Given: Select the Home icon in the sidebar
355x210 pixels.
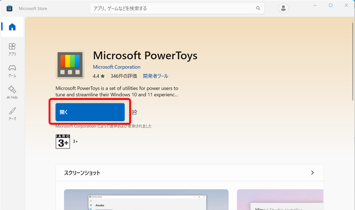Looking at the screenshot, I should tap(12, 27).
